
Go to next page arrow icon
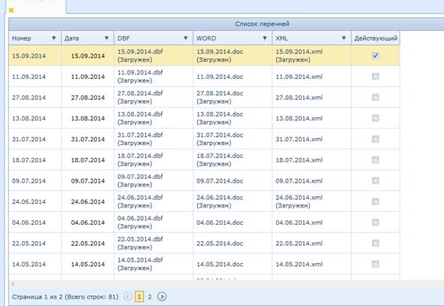point(162,296)
